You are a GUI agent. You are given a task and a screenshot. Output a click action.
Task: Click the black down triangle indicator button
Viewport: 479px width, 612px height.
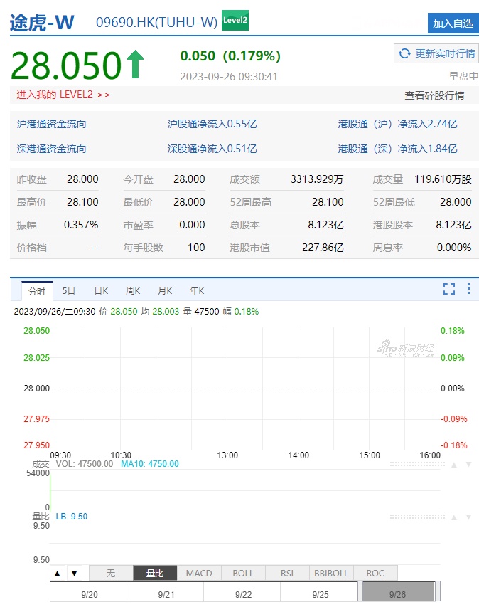(75, 574)
